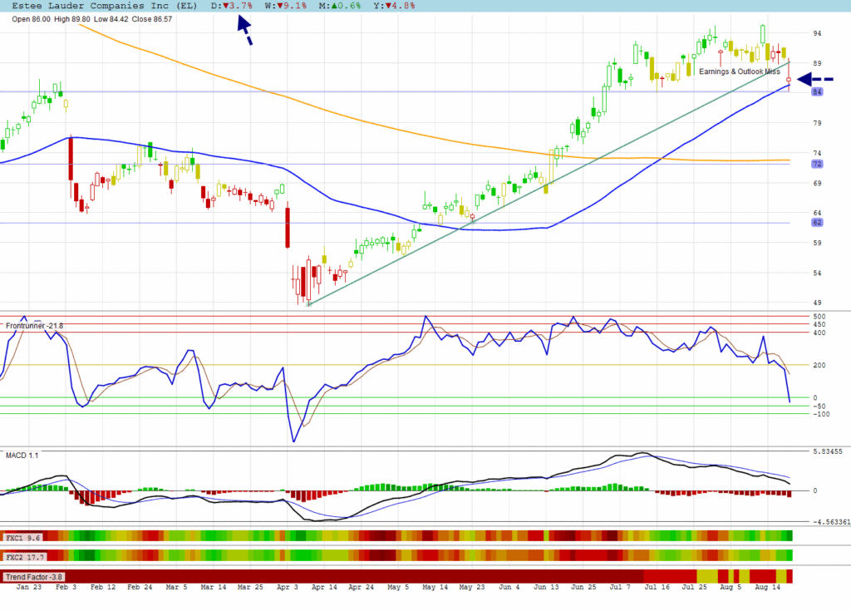Click the Feb 3 date label
Viewport: 851px width, 611px height.
pos(66,587)
